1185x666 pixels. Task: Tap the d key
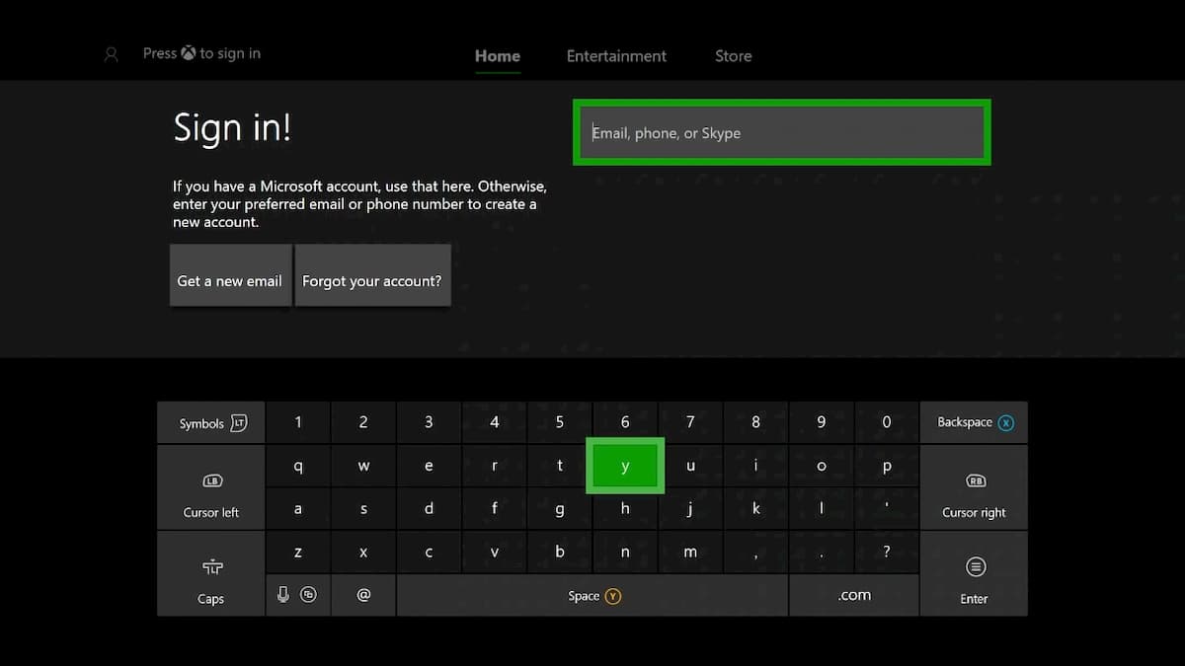[x=429, y=509]
